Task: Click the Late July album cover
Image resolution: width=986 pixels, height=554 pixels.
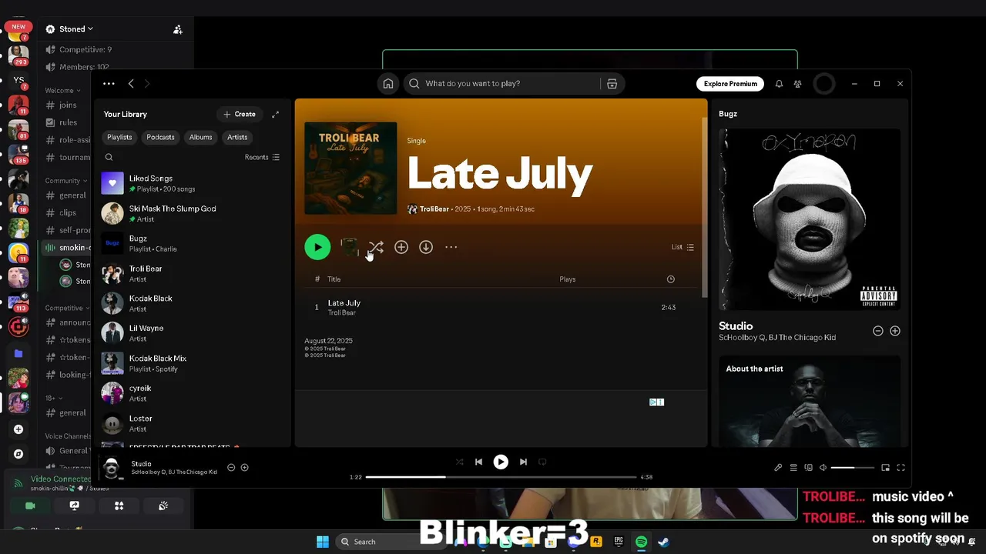Action: click(350, 169)
